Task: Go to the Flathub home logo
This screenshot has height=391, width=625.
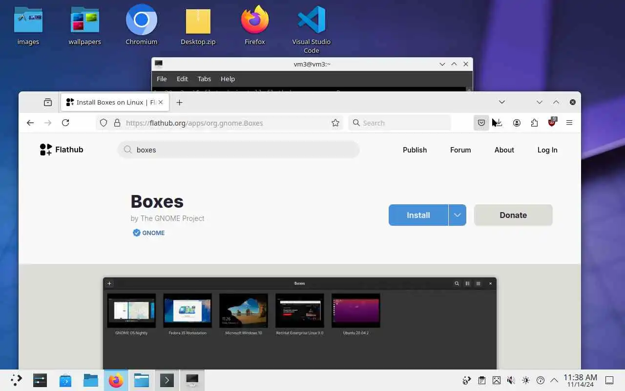Action: tap(62, 150)
